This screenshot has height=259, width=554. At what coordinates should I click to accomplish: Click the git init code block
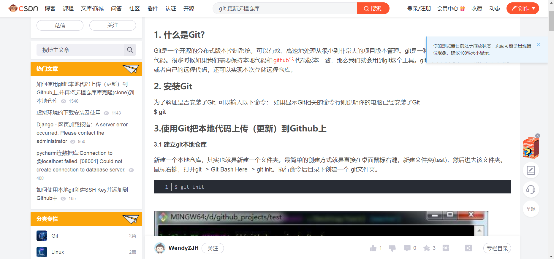click(x=332, y=187)
